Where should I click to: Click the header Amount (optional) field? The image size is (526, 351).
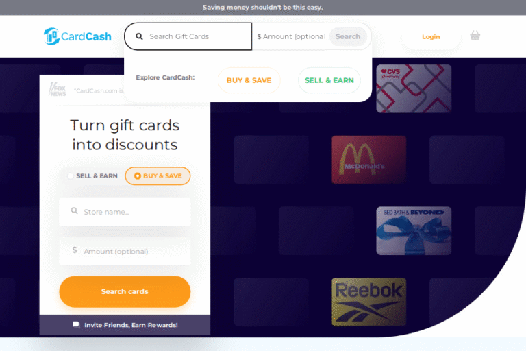pyautogui.click(x=291, y=36)
